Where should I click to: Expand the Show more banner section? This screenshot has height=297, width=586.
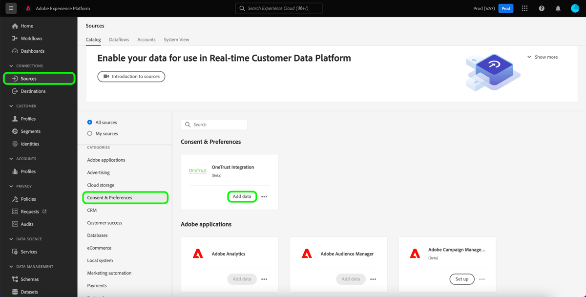542,57
